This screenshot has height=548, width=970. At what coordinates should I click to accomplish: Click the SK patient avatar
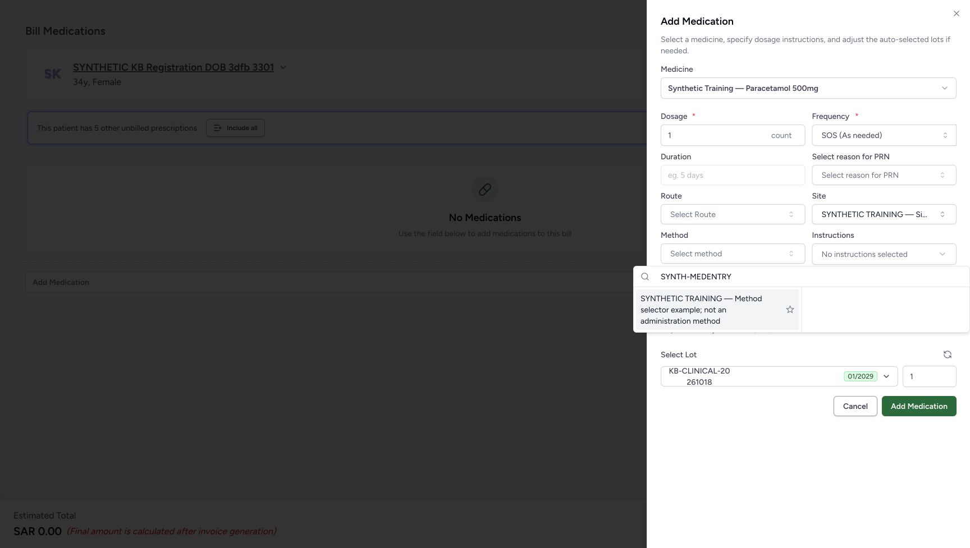coord(53,74)
